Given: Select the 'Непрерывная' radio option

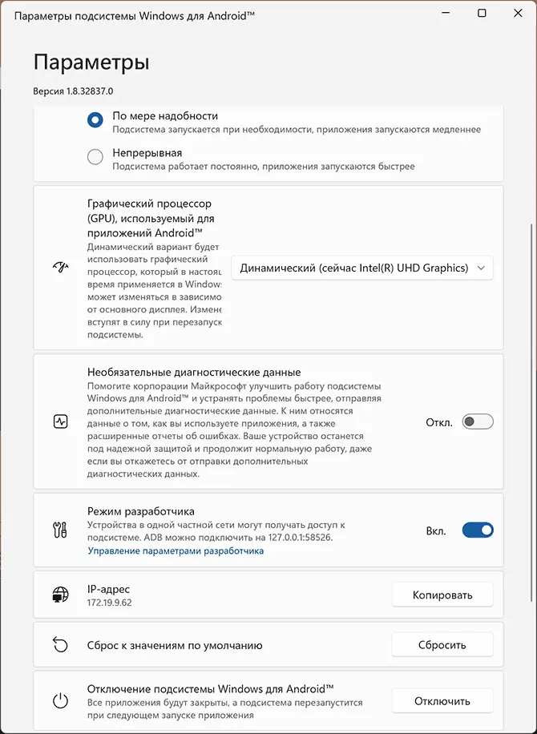Looking at the screenshot, I should (x=95, y=157).
